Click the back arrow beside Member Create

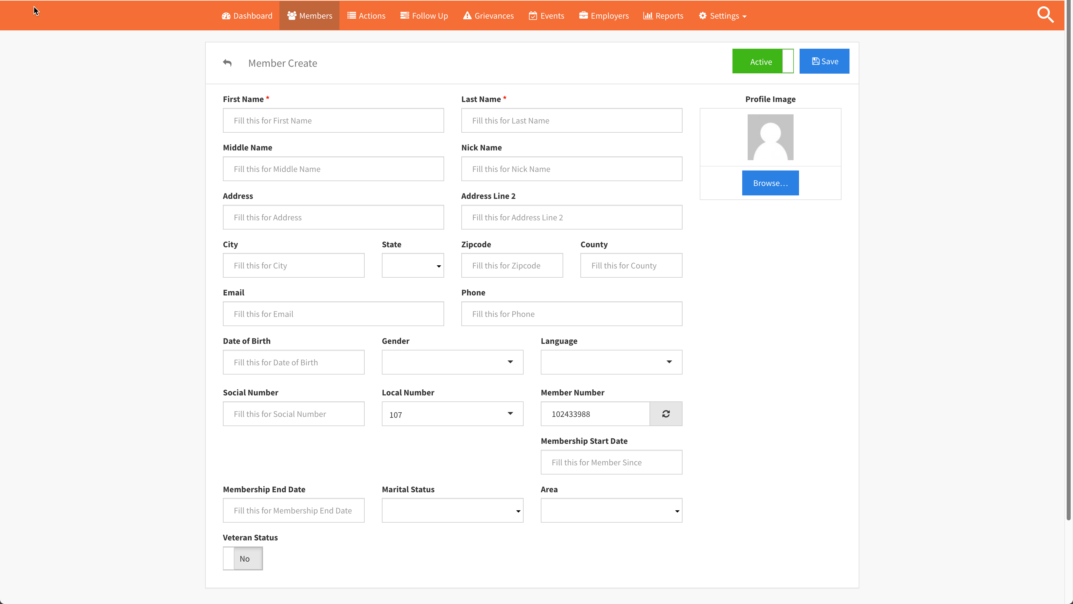coord(227,63)
